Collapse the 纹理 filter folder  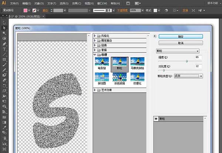(95, 54)
